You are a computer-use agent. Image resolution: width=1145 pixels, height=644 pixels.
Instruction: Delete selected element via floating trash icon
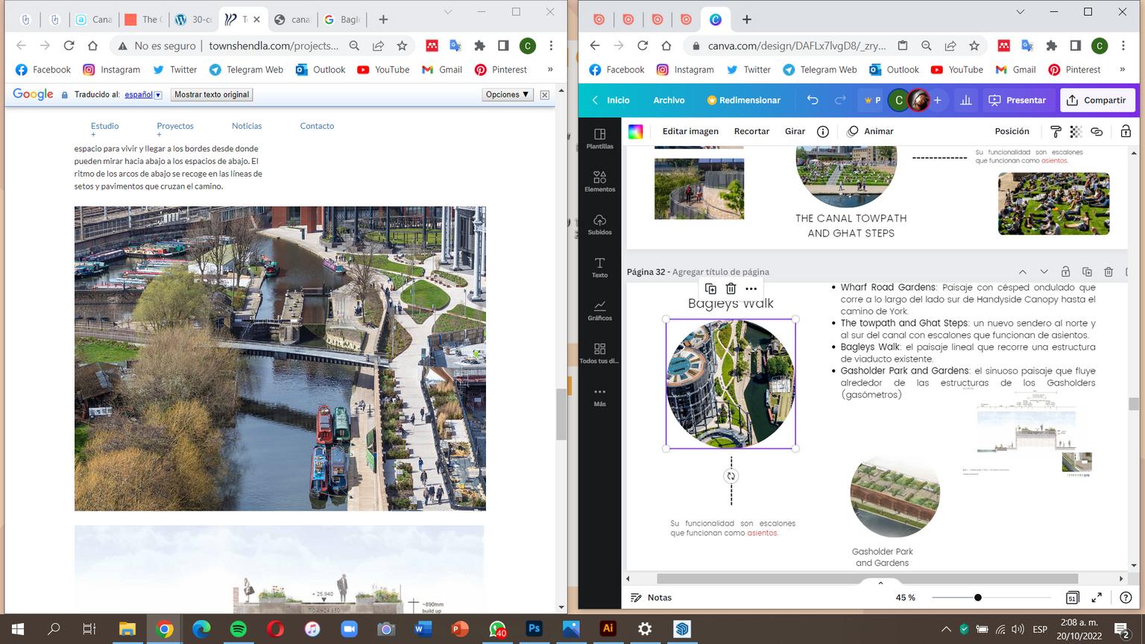(731, 288)
